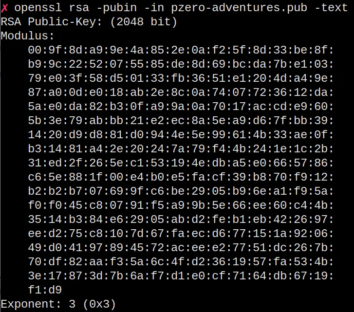Click the -pubin flag in command
This screenshot has width=354, height=312.
(x=116, y=8)
